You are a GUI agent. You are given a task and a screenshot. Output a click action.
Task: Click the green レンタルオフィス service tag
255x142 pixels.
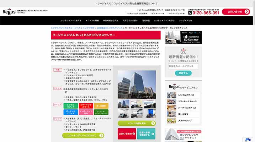[70, 106]
